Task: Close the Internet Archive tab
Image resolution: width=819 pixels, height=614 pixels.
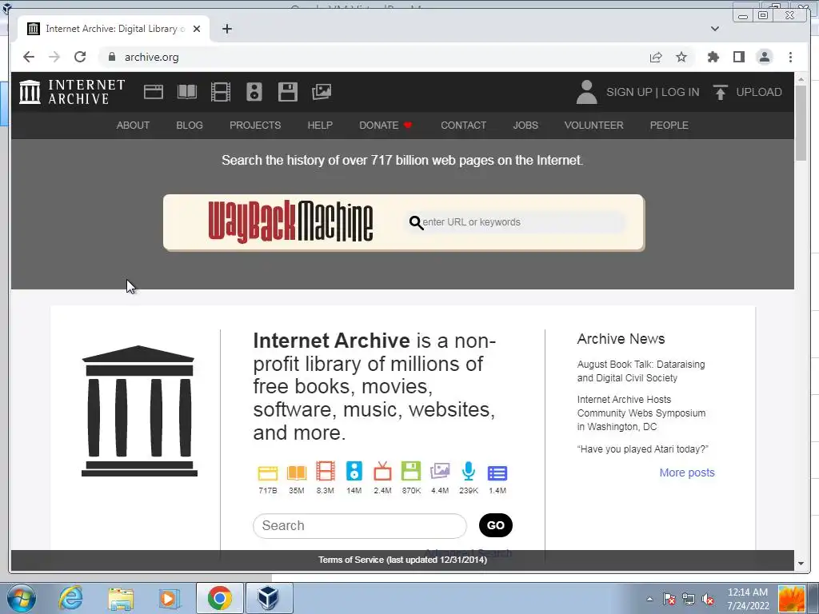Action: pyautogui.click(x=197, y=29)
